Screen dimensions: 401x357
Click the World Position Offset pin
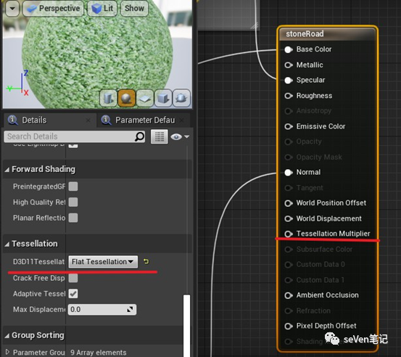pos(288,203)
